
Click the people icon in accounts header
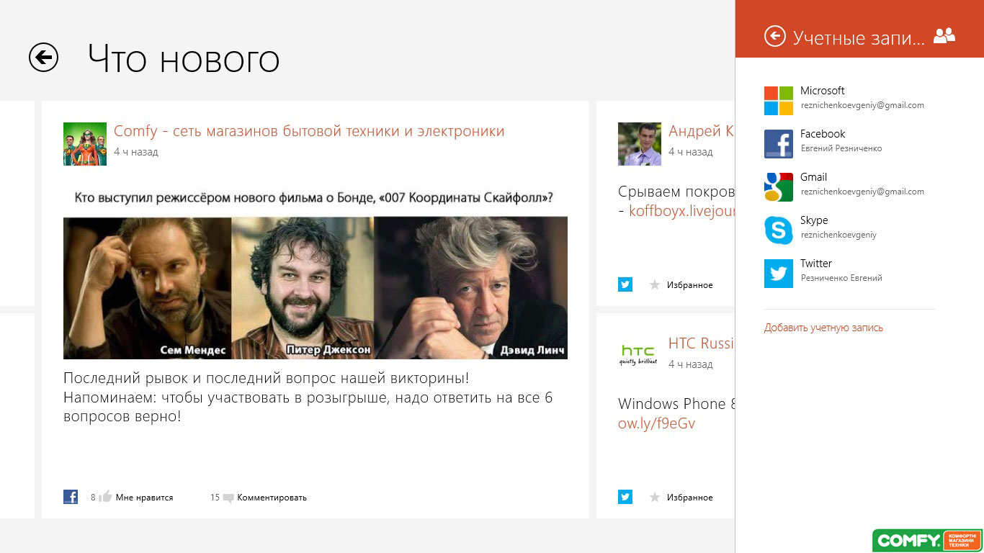(x=944, y=35)
